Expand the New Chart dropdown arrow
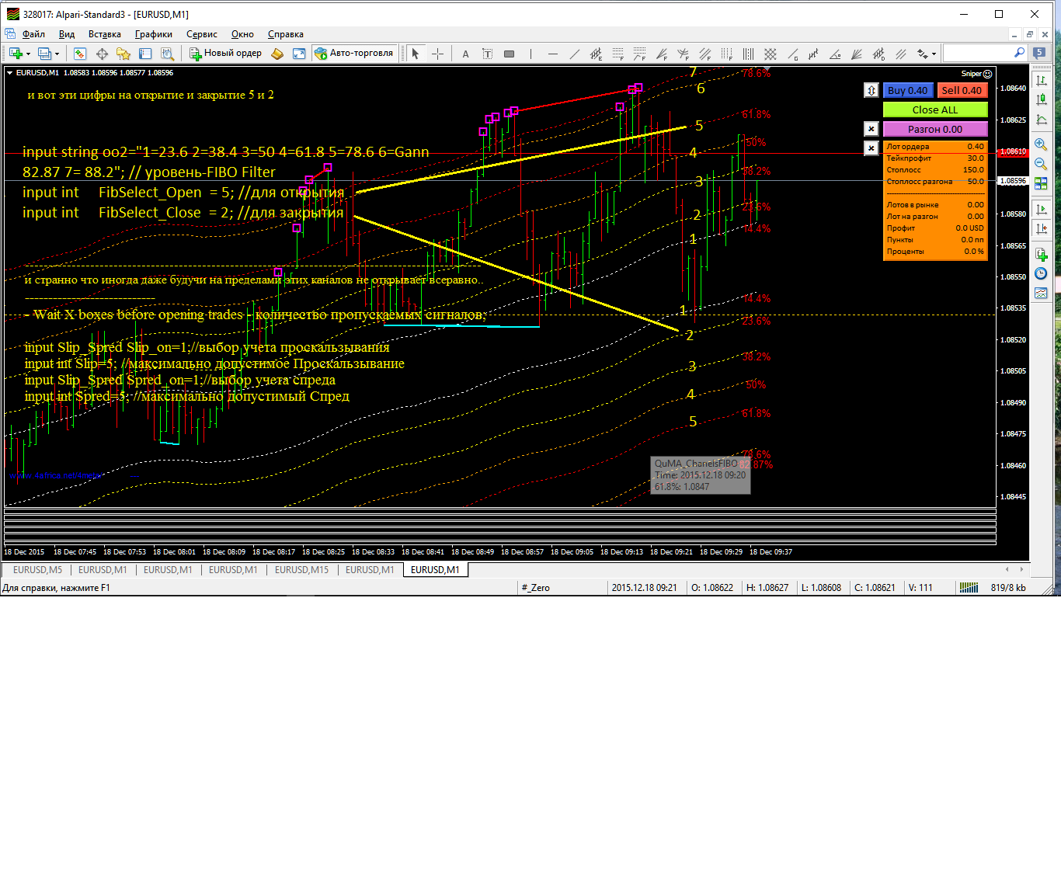This screenshot has width=1061, height=876. 28,54
